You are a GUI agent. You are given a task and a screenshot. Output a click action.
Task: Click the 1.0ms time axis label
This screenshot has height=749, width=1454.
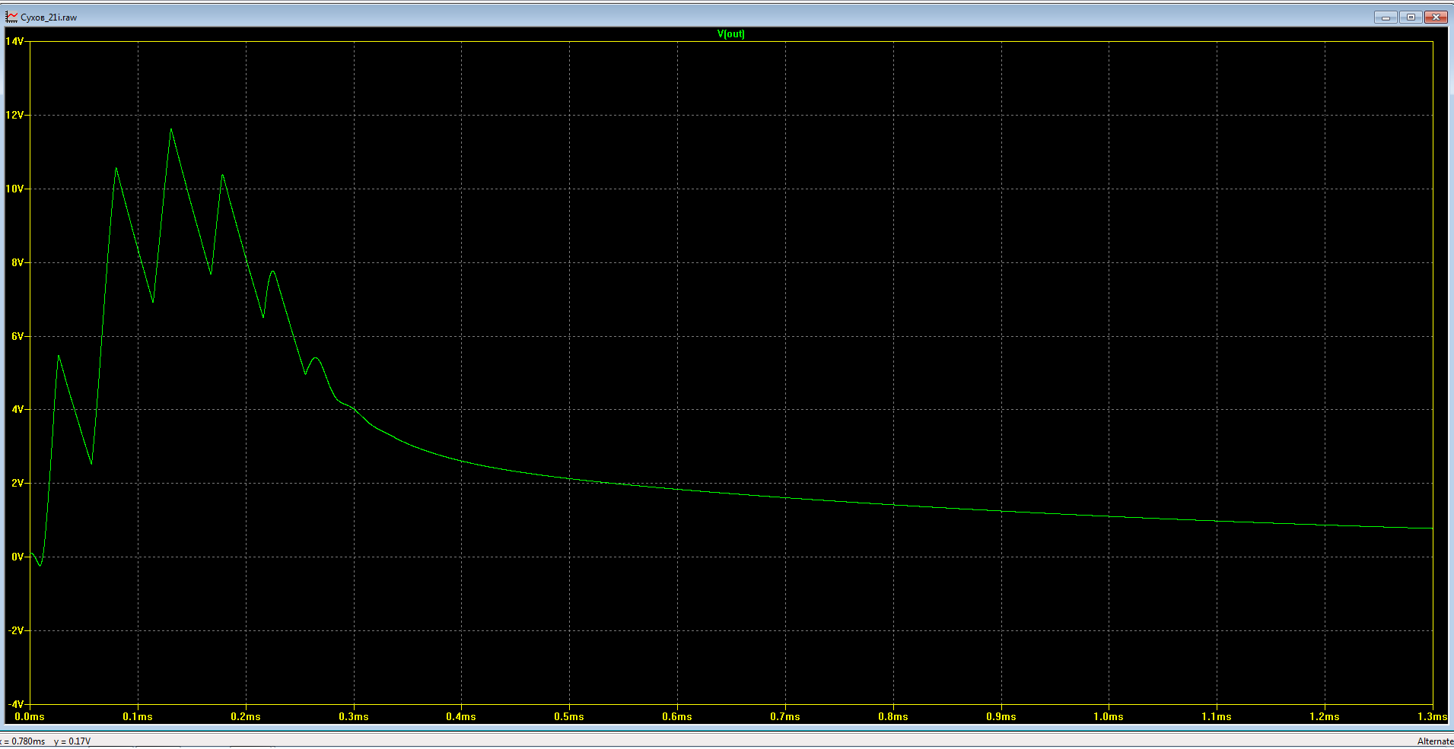coord(1109,716)
